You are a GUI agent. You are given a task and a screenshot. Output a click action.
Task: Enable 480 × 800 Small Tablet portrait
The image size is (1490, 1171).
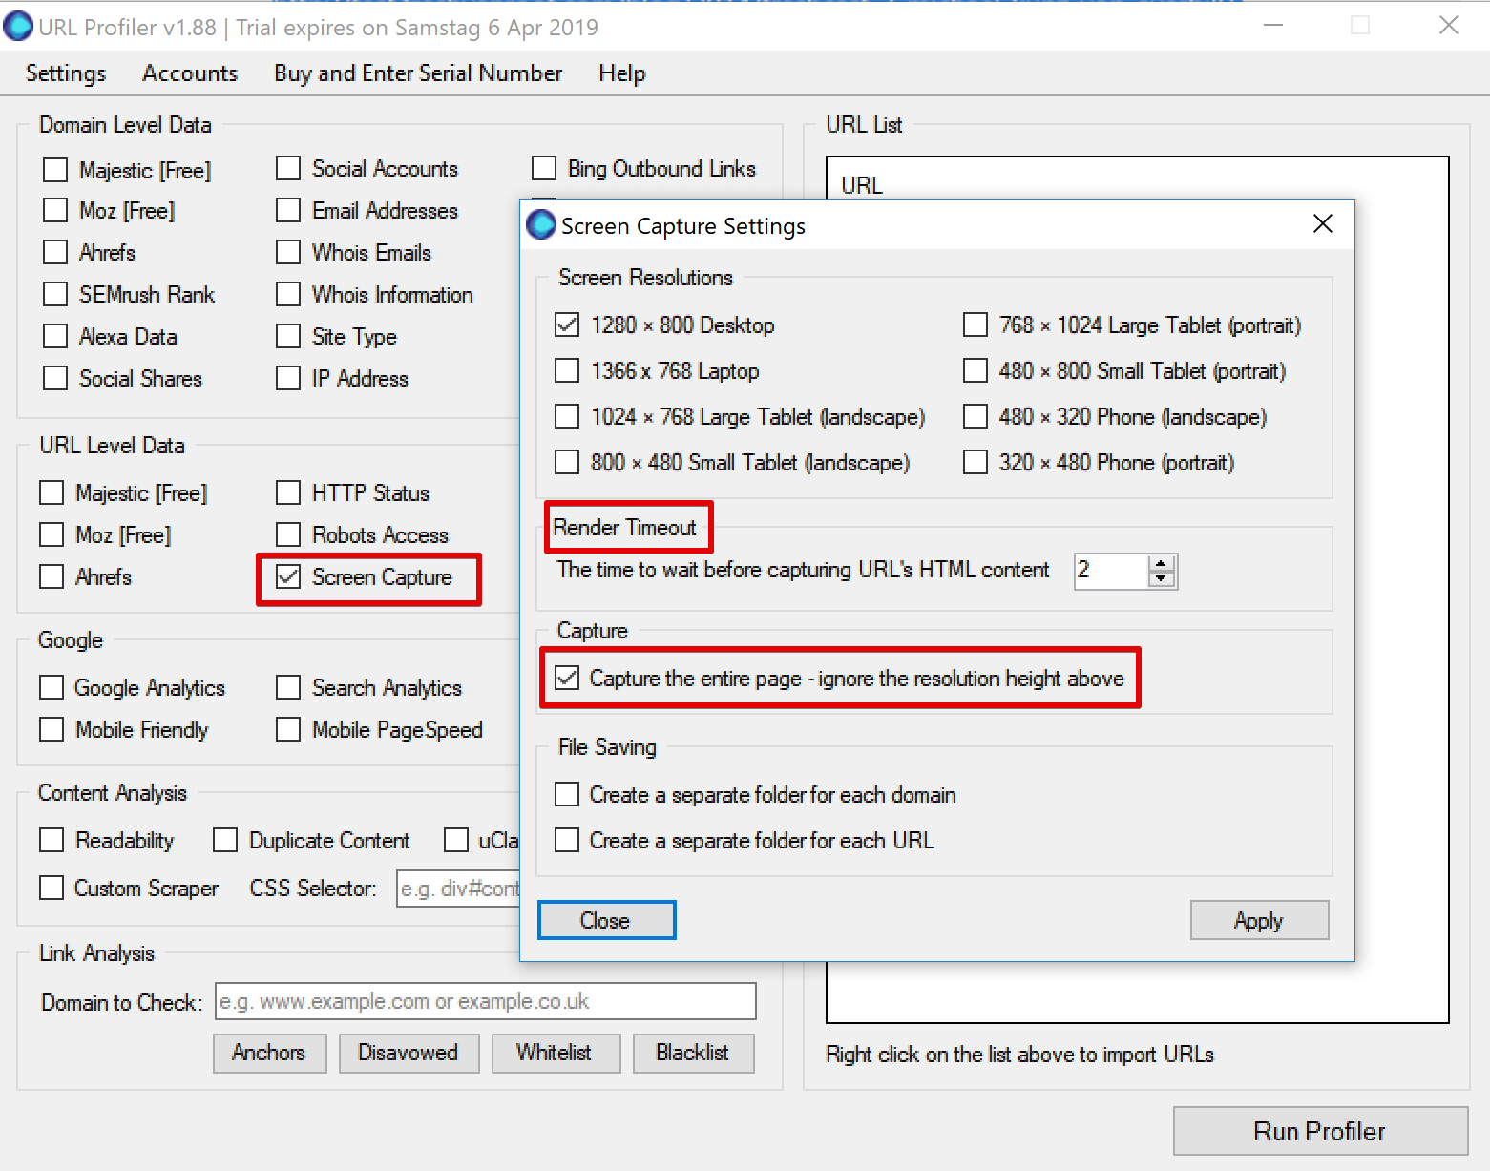[x=976, y=371]
